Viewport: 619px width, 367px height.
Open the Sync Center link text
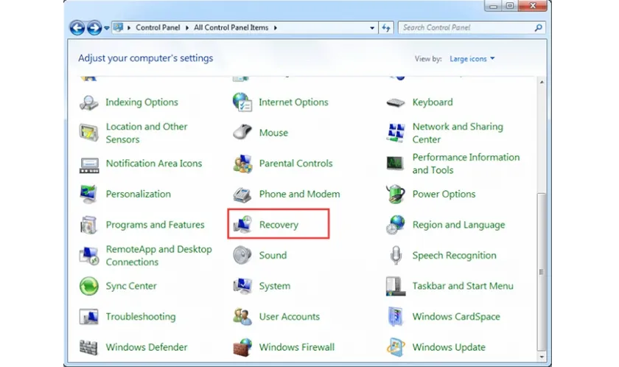coord(131,286)
